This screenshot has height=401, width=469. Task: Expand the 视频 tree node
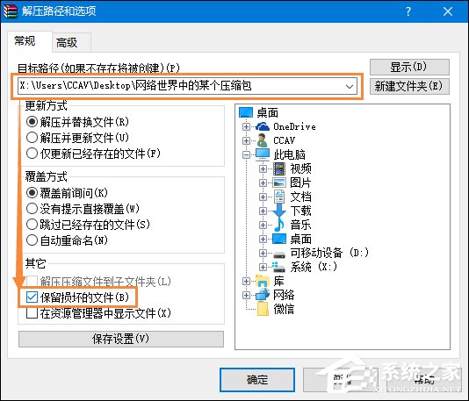(x=263, y=168)
